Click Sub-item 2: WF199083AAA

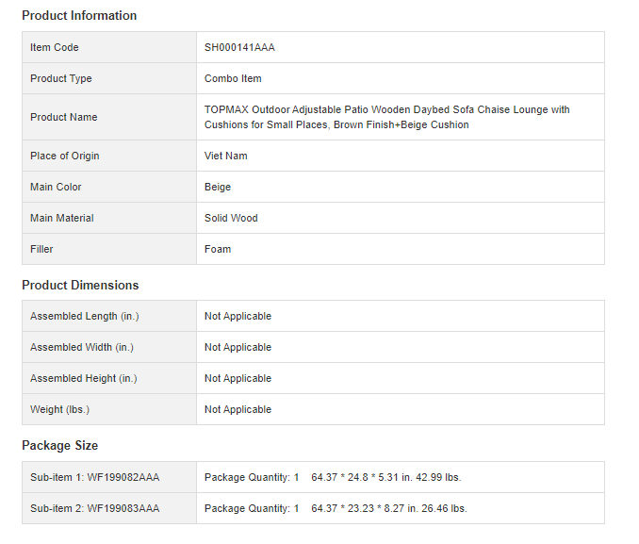click(94, 508)
